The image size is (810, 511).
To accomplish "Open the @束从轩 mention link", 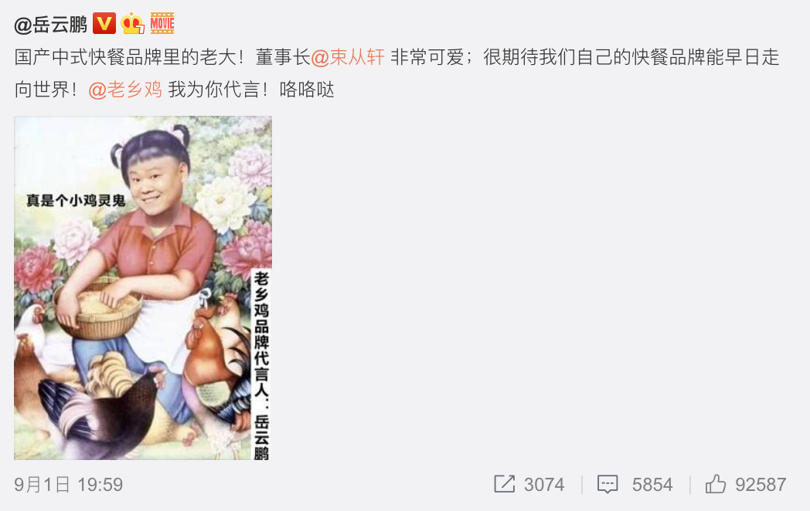I will point(348,57).
